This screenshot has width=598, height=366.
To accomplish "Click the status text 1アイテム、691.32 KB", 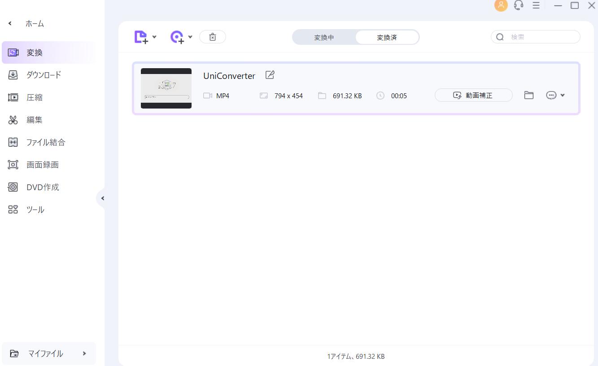I will [356, 357].
